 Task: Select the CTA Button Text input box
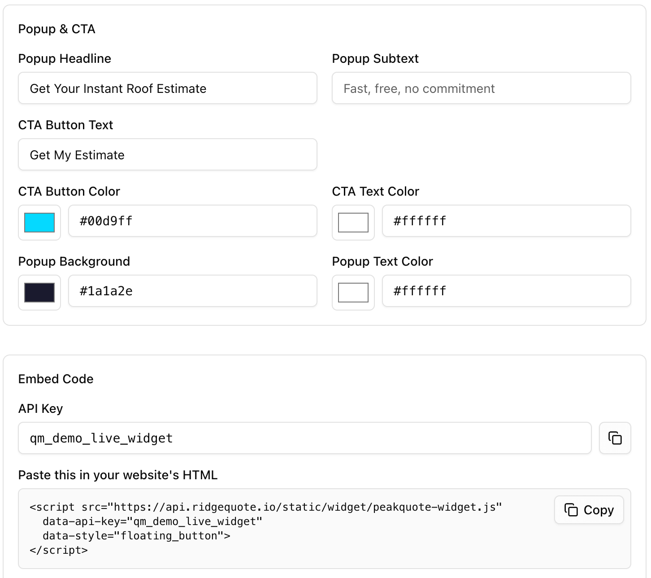(x=167, y=155)
